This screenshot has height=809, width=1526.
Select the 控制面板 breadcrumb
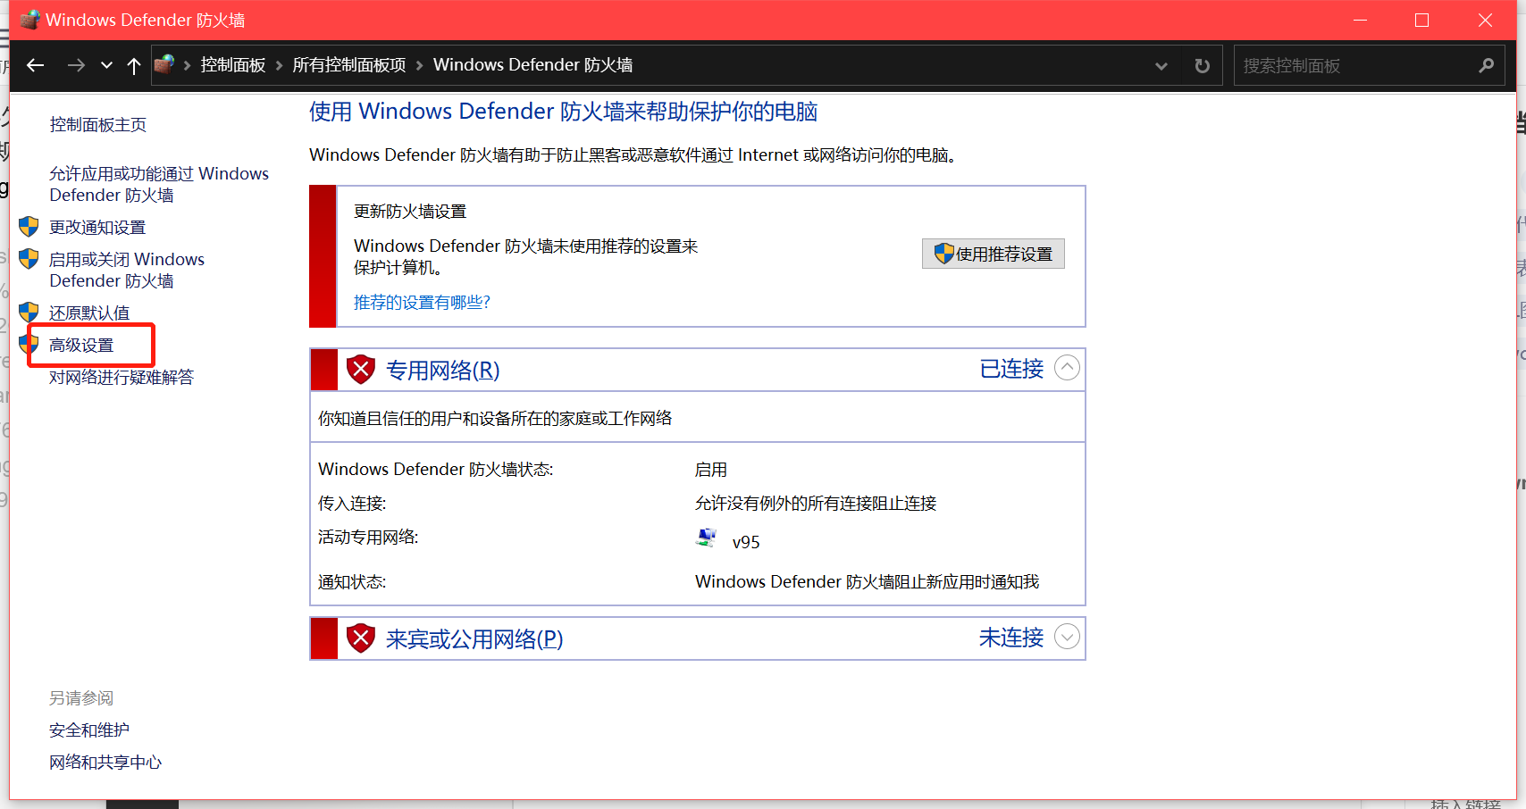(x=233, y=65)
